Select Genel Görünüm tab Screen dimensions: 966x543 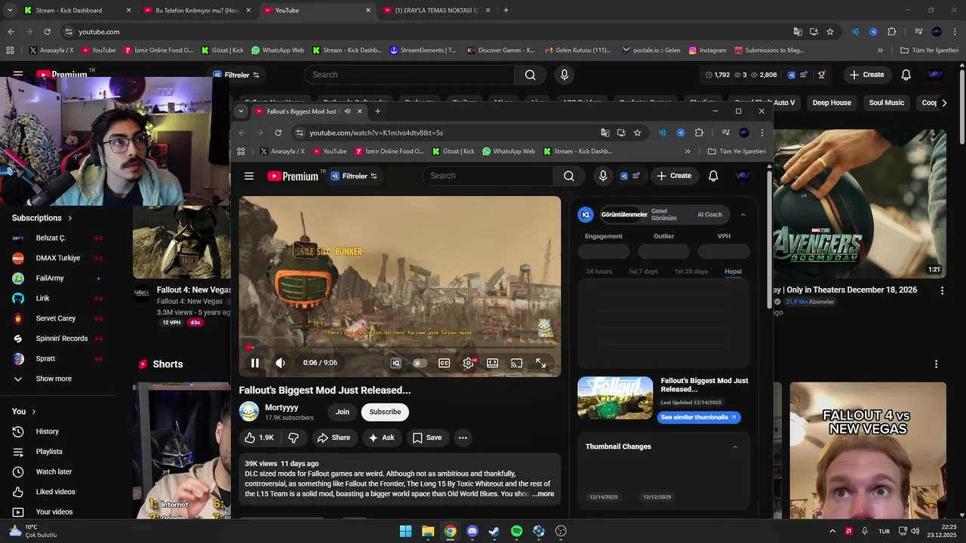(x=664, y=215)
